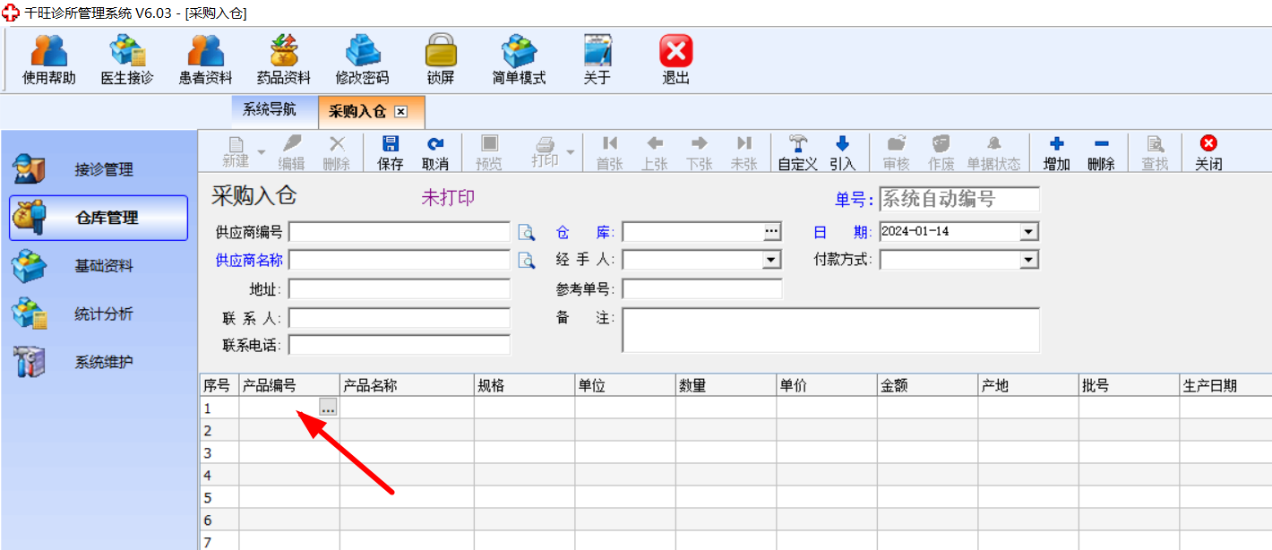1272x550 pixels.
Task: Click the 引入 import tool
Action: (842, 152)
